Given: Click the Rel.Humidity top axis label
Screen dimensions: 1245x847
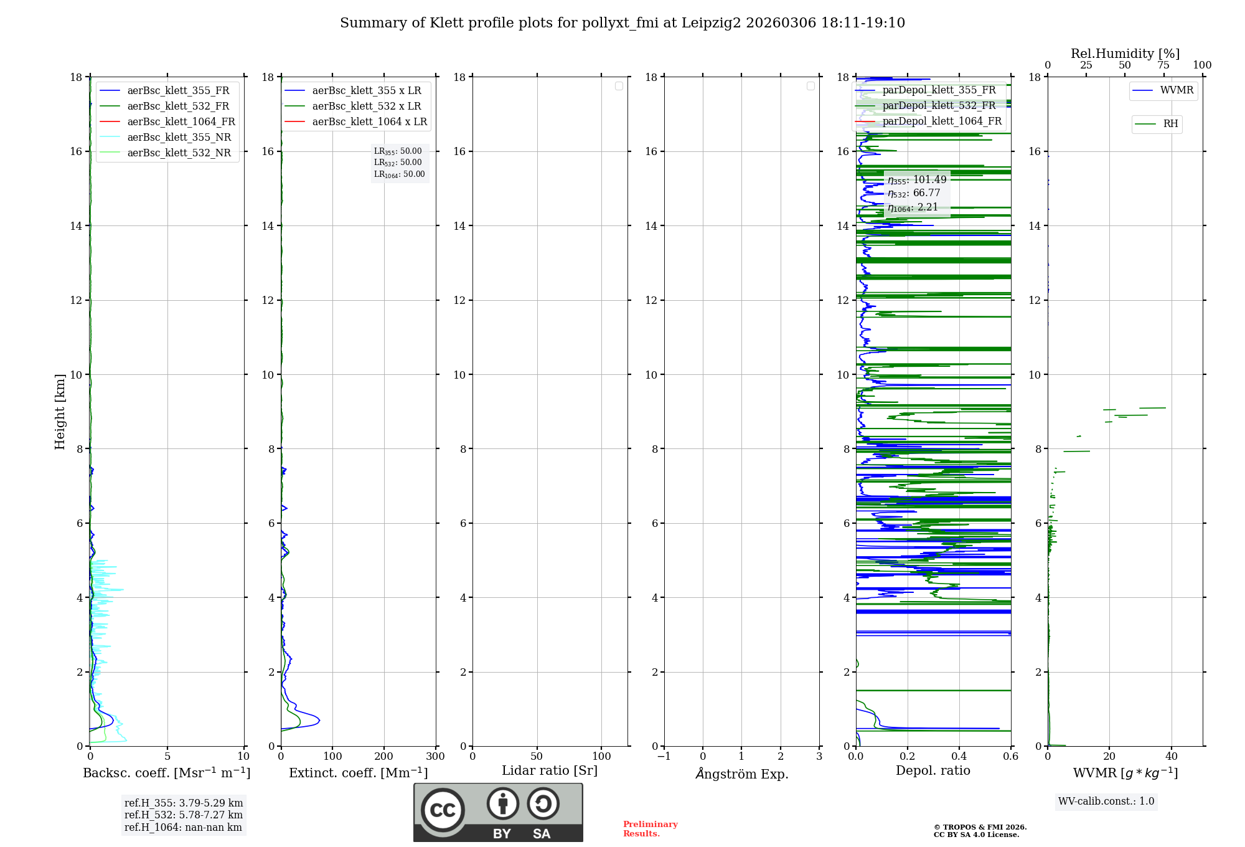Looking at the screenshot, I should pos(1125,54).
